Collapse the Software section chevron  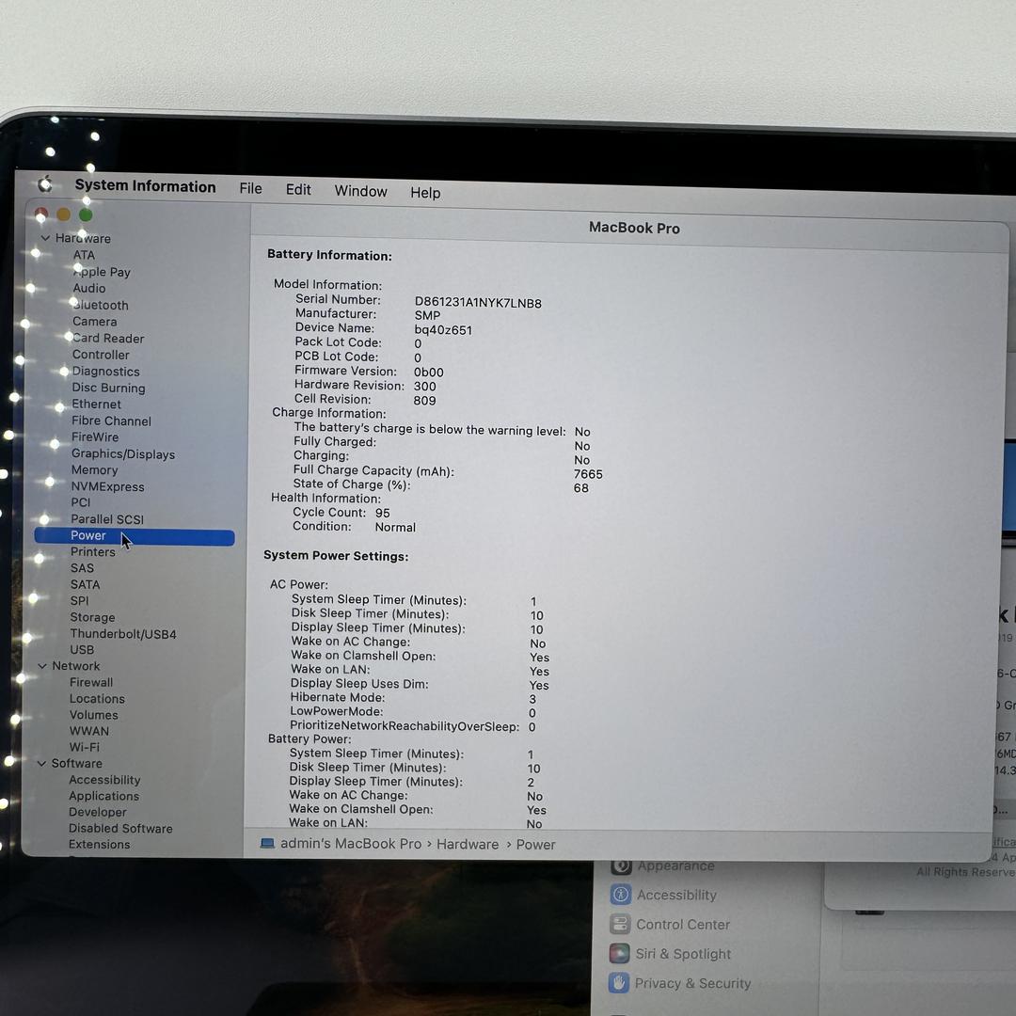(41, 763)
